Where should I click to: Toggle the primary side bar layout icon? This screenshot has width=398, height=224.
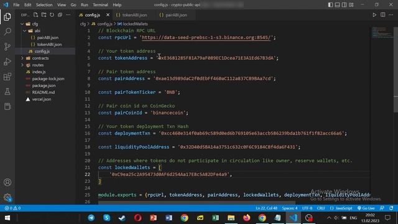(x=330, y=5)
